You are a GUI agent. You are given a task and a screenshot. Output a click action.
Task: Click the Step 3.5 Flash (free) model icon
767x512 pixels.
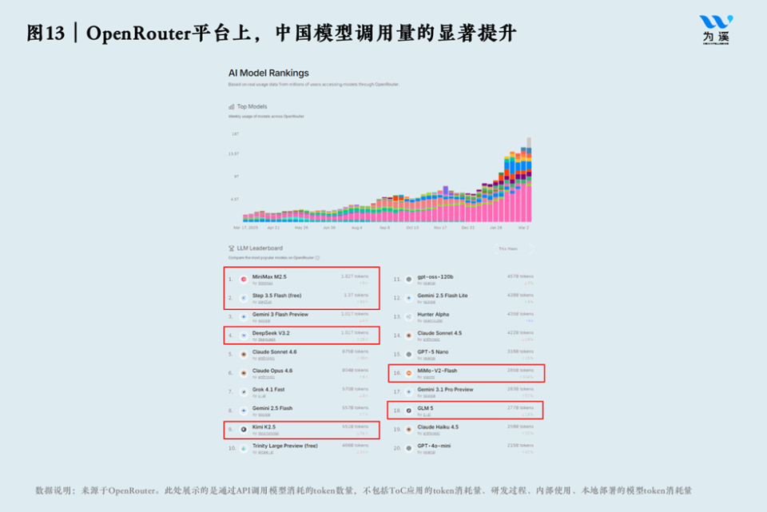tap(244, 298)
